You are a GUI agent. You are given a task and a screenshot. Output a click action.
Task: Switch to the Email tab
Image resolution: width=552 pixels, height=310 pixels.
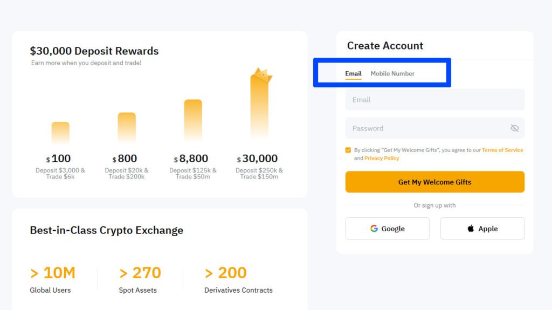tap(353, 74)
